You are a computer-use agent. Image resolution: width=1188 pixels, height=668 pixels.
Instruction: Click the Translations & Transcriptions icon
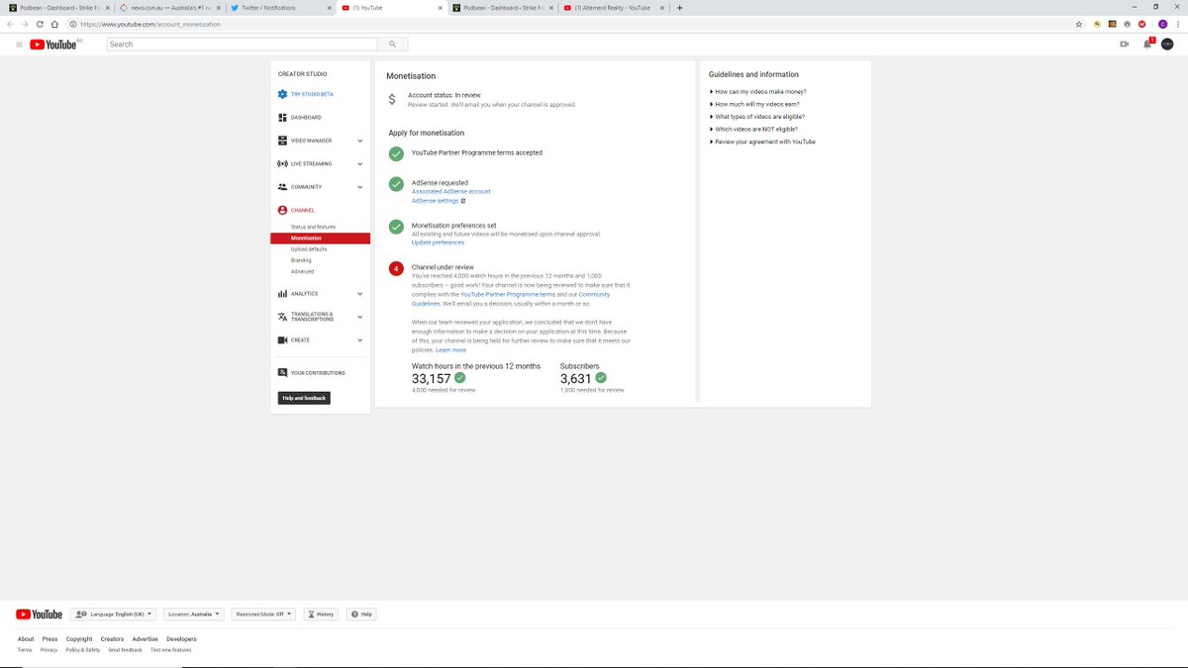pyautogui.click(x=282, y=317)
